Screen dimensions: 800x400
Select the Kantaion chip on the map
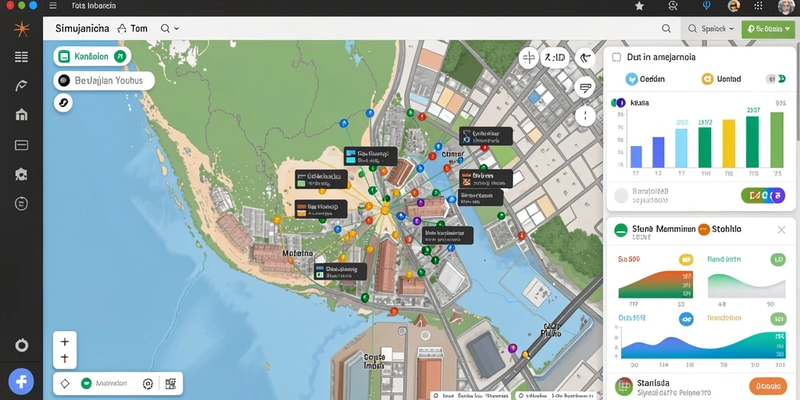[x=92, y=56]
